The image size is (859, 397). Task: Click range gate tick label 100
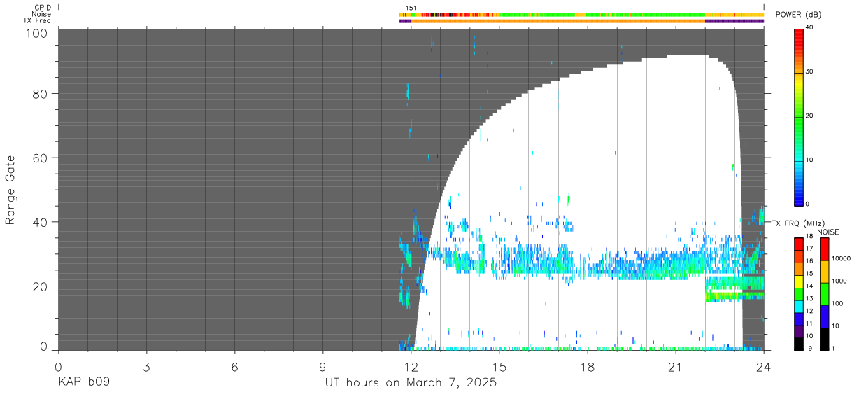pos(37,32)
